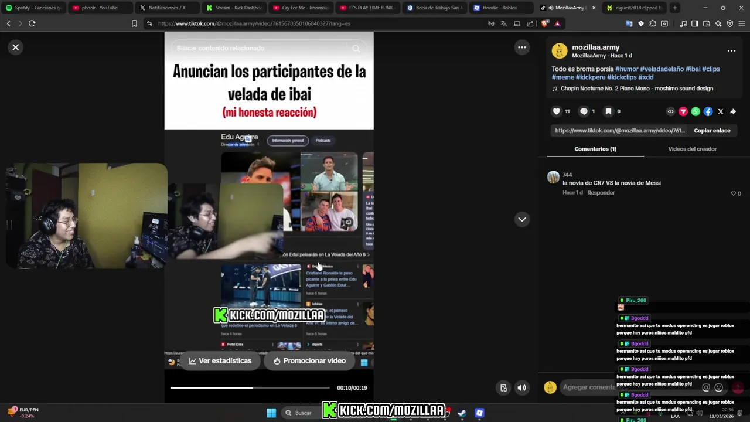This screenshot has width=750, height=422.
Task: Share the video on X
Action: (x=721, y=111)
